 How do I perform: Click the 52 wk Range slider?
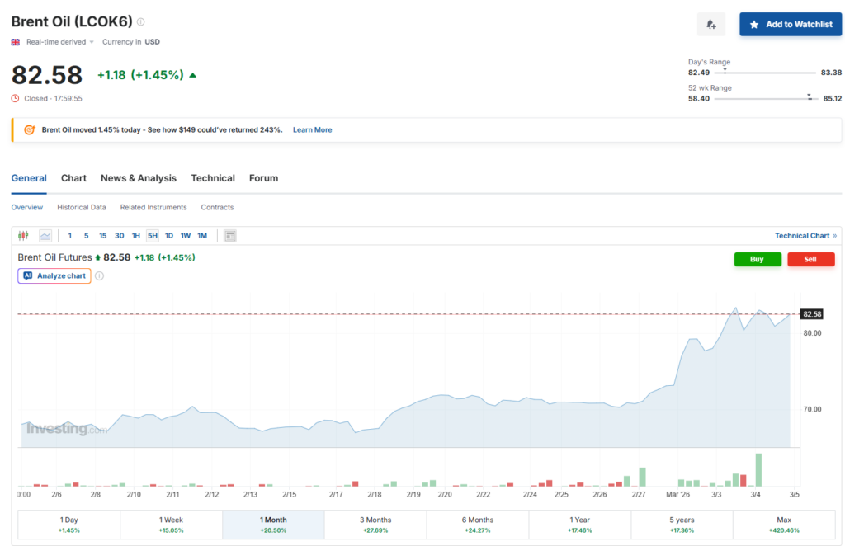click(765, 98)
